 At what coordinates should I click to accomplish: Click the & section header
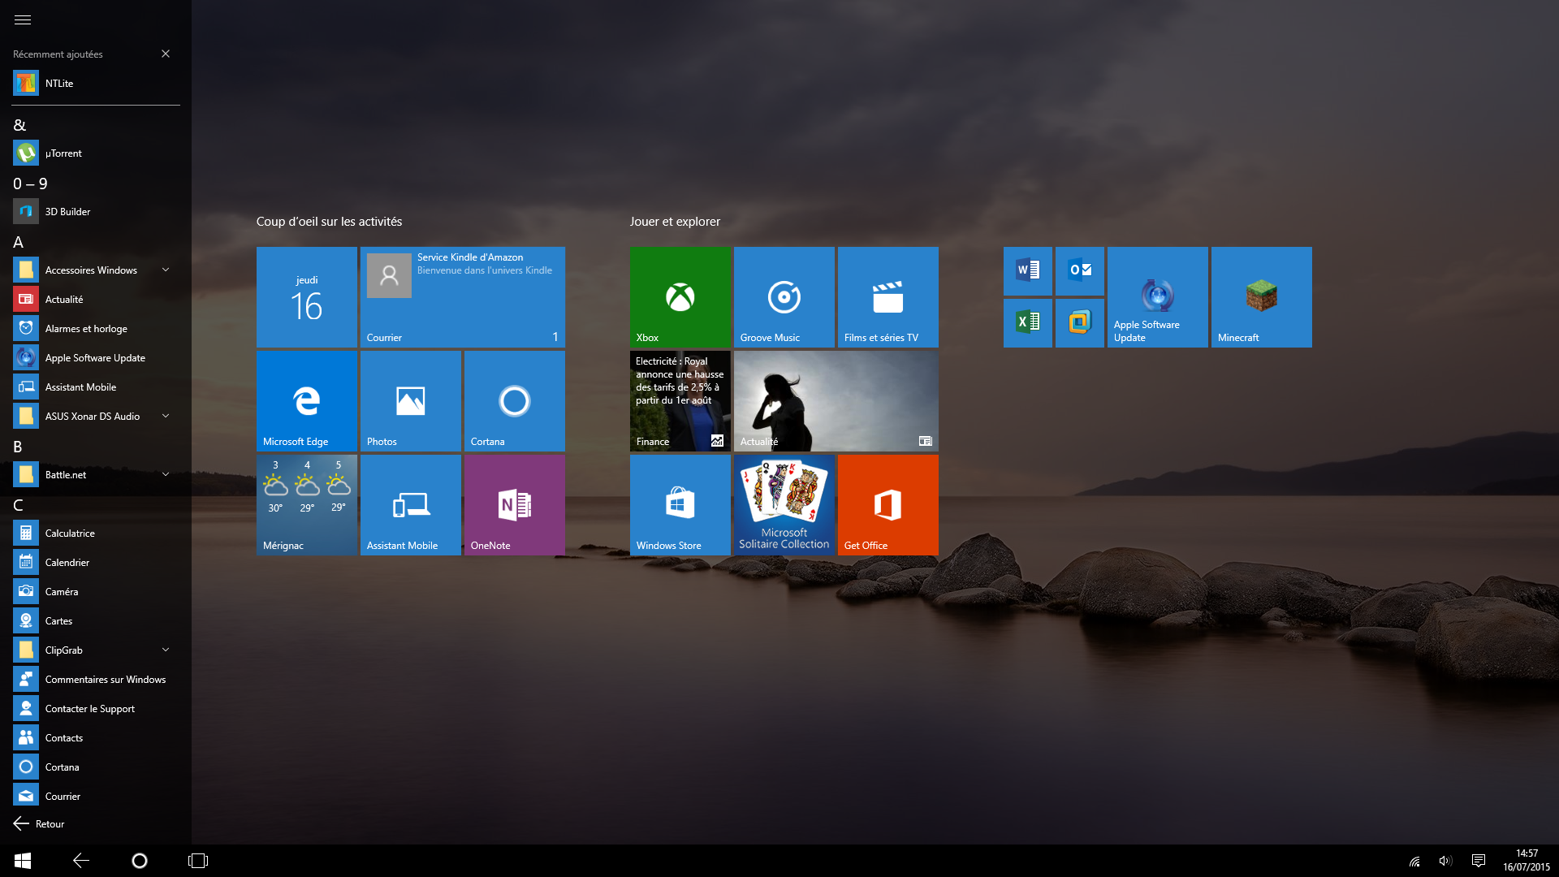coord(19,125)
